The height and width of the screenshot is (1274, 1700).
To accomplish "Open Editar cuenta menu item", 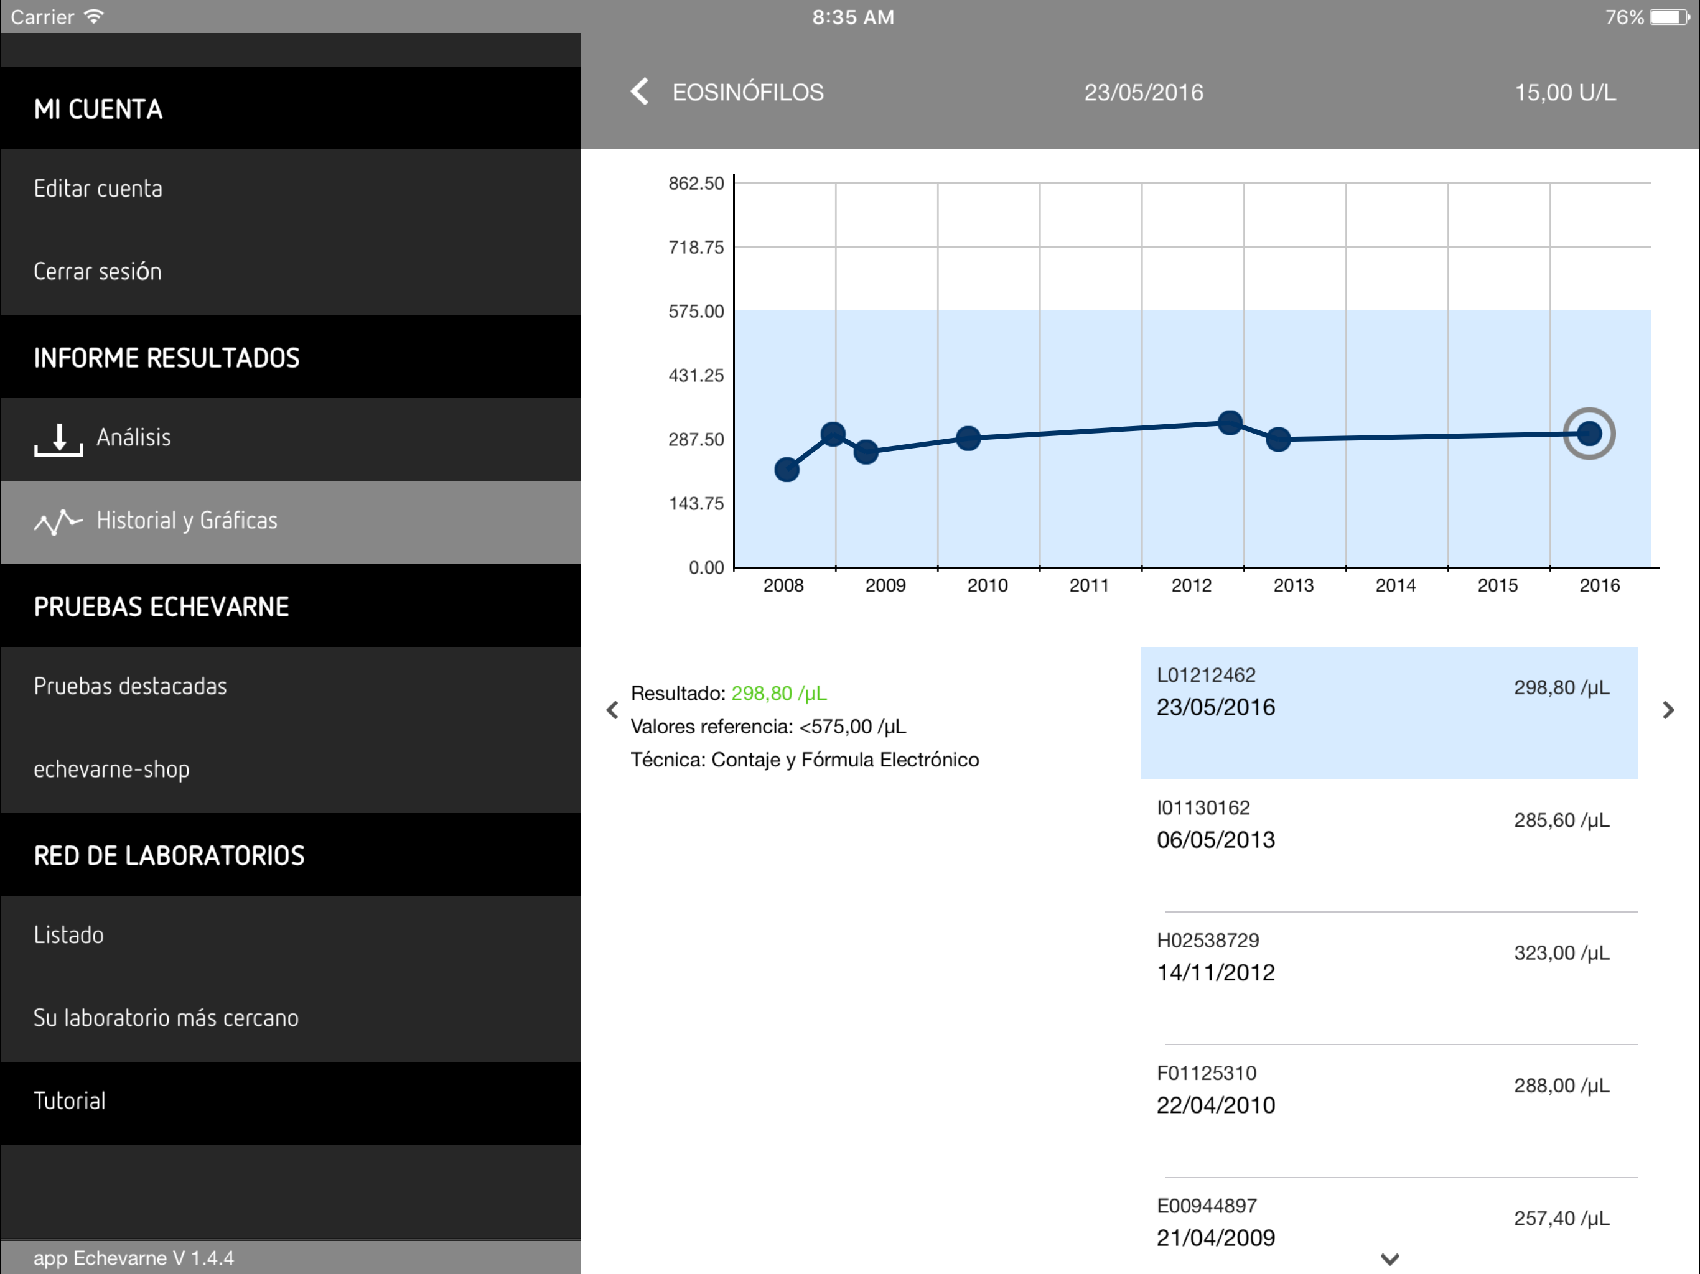I will coord(98,189).
